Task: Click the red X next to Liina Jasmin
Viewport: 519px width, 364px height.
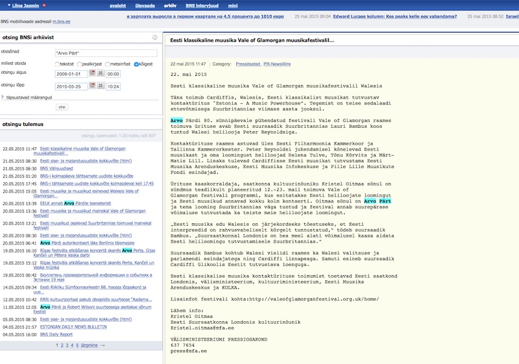Action: point(44,5)
